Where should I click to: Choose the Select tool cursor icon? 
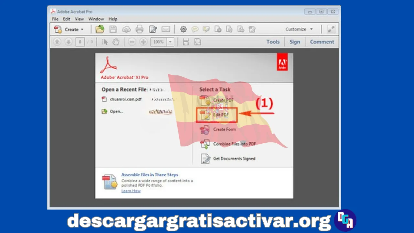point(104,42)
